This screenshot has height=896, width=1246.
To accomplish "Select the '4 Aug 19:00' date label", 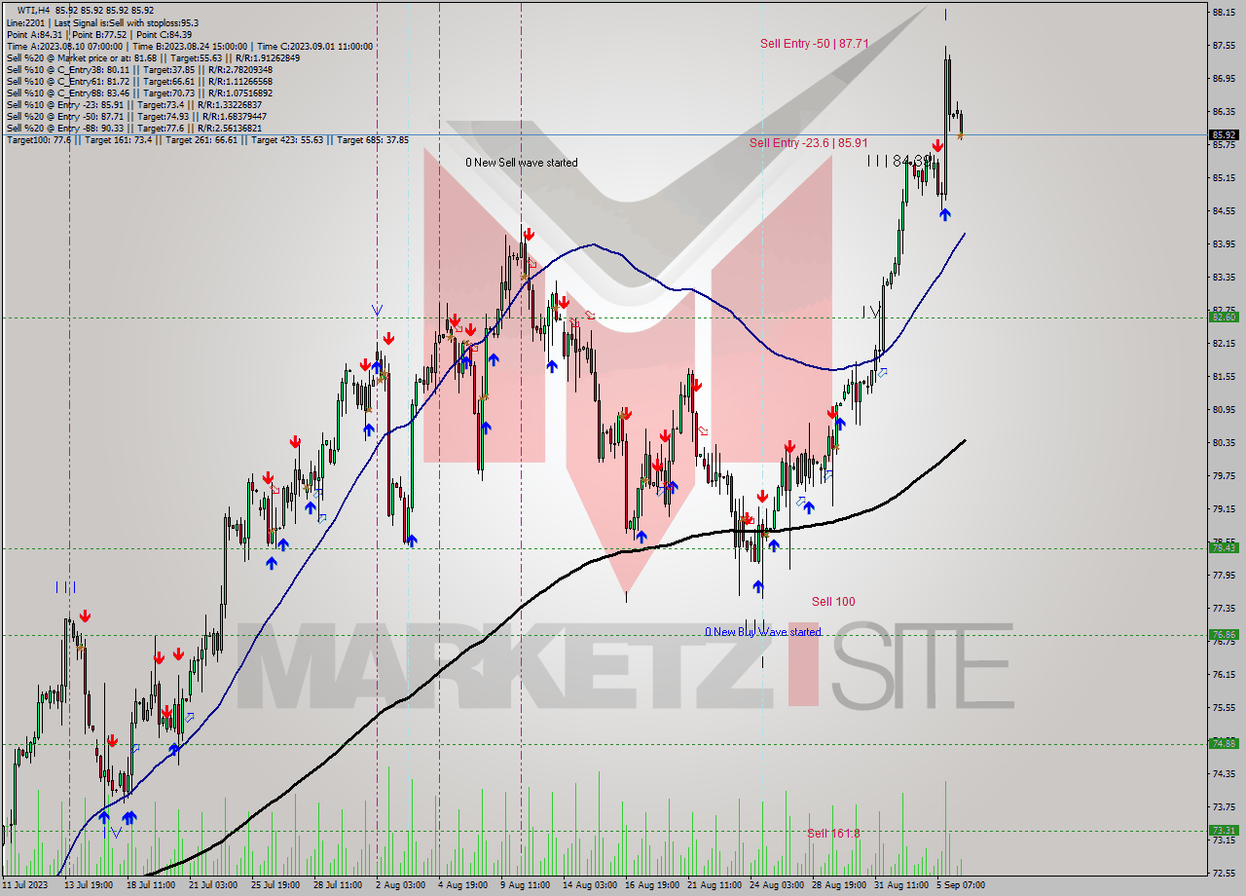I will click(x=462, y=885).
